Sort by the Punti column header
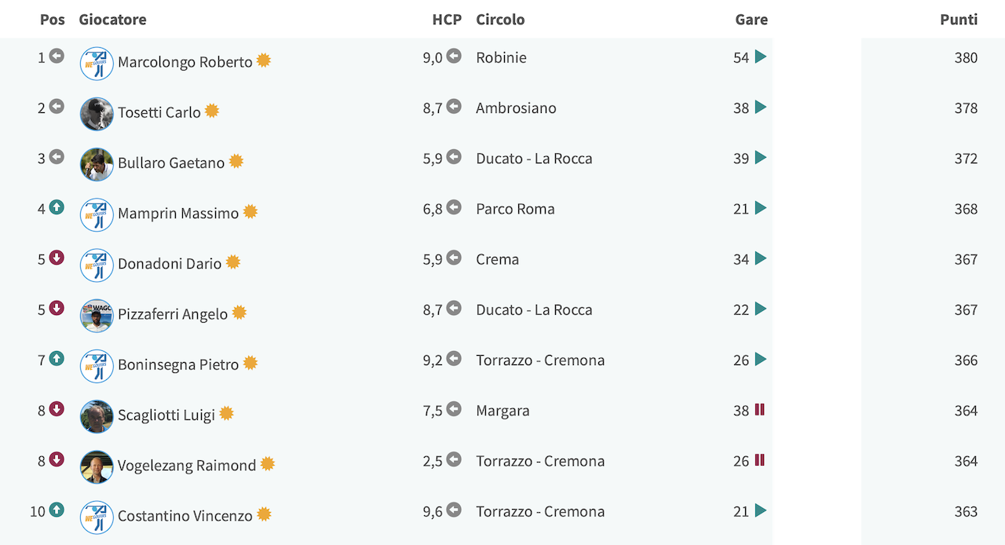 (x=959, y=20)
